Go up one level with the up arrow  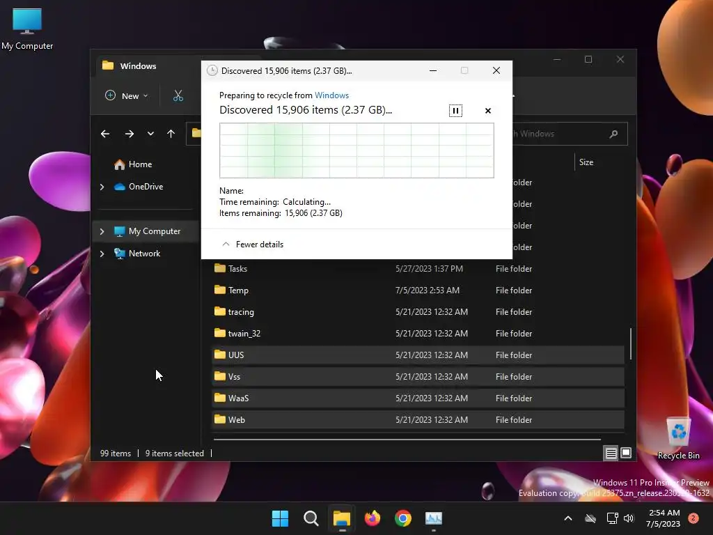click(x=171, y=134)
